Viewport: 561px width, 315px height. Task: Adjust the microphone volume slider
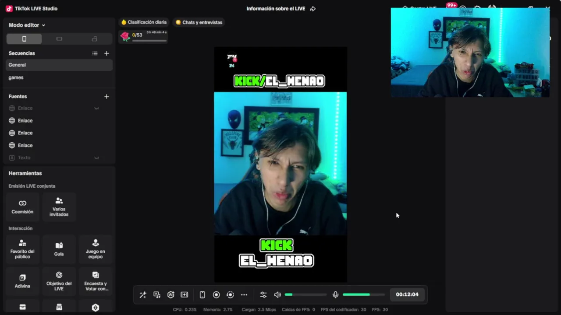point(364,295)
